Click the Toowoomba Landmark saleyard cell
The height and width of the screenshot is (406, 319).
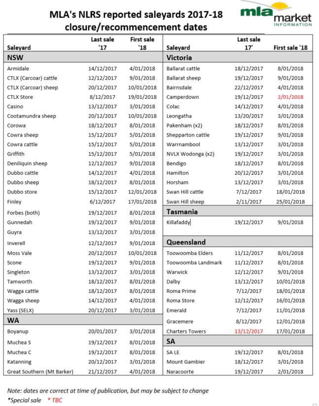(x=194, y=263)
